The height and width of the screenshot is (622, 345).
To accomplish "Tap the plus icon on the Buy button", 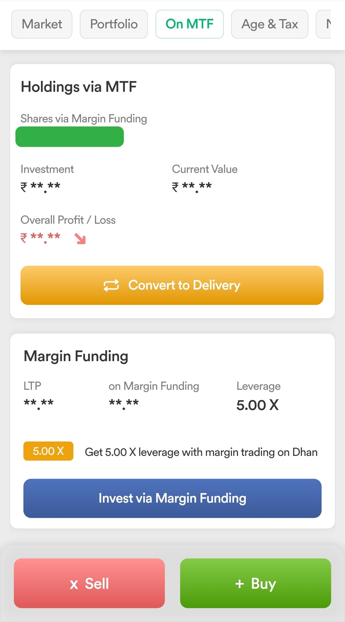I will click(239, 584).
